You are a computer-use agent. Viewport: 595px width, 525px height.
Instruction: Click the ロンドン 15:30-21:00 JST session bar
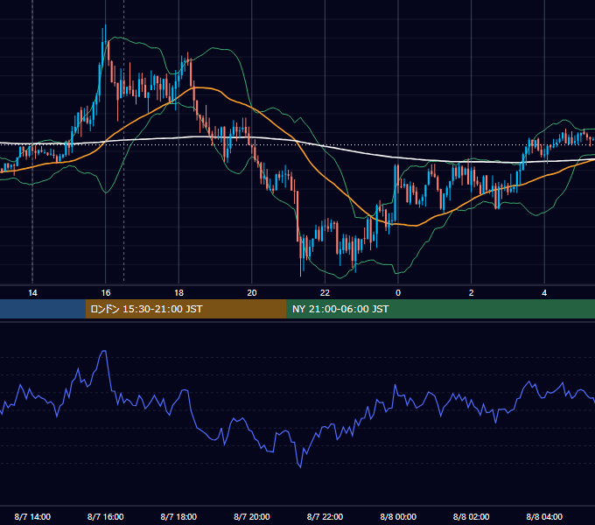click(x=185, y=309)
